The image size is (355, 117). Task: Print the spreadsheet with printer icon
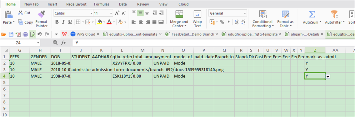click(x=25, y=34)
